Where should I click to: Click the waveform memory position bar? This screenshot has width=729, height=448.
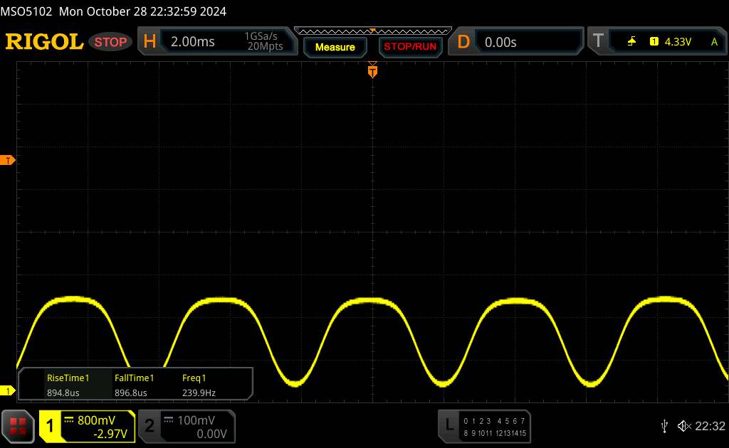coord(373,31)
